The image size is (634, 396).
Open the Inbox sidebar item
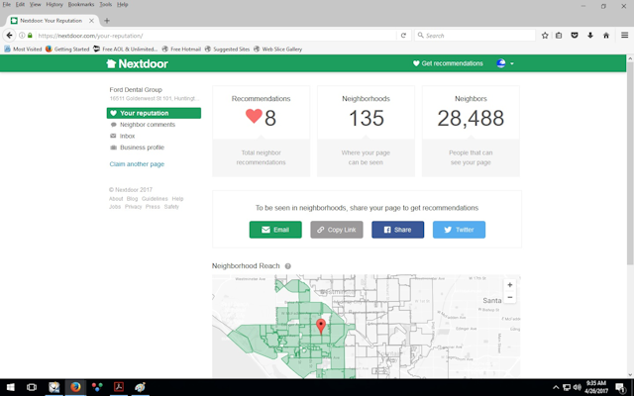tap(123, 136)
